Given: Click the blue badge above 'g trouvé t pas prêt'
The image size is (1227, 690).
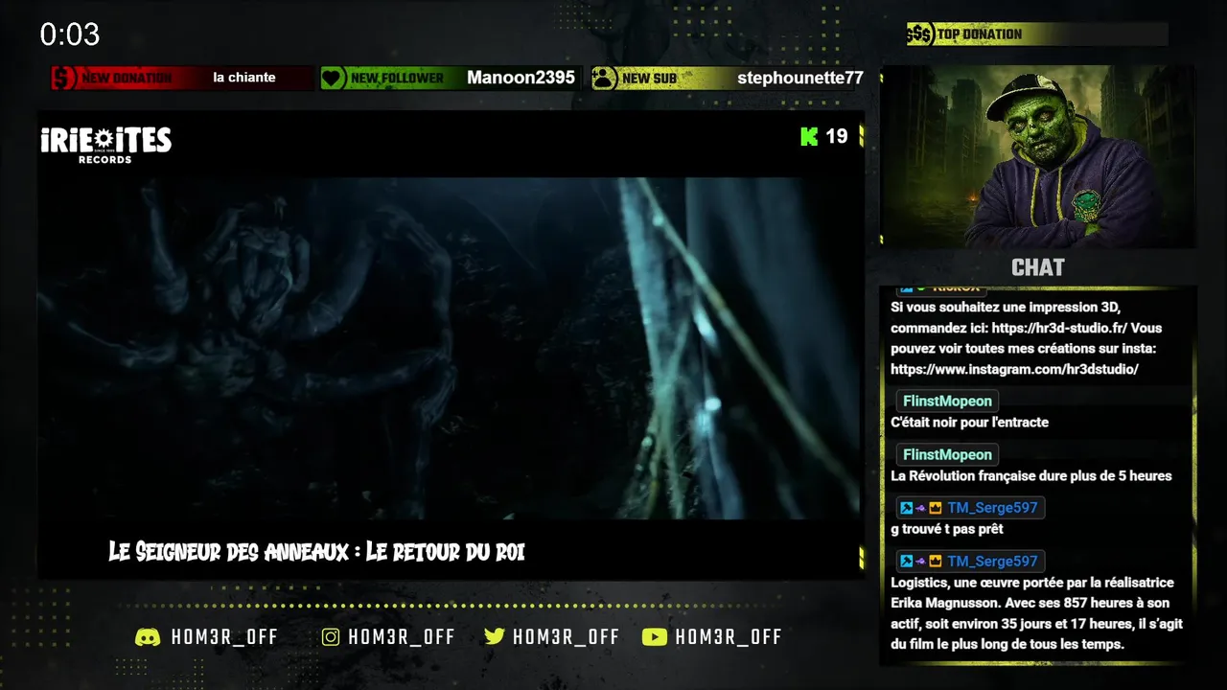Looking at the screenshot, I should pos(906,508).
